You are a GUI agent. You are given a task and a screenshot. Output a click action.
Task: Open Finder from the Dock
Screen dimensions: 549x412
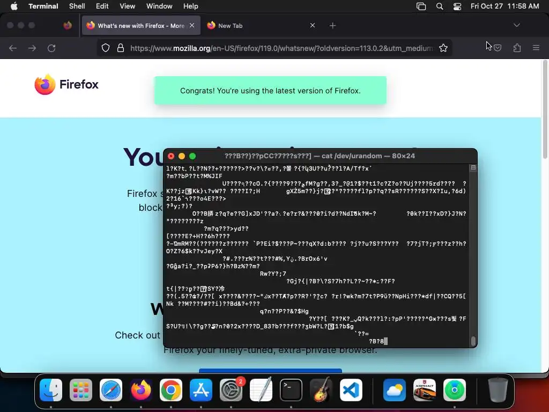51,390
